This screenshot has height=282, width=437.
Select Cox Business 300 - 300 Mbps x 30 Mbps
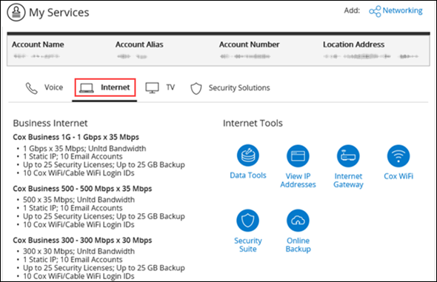pos(82,241)
